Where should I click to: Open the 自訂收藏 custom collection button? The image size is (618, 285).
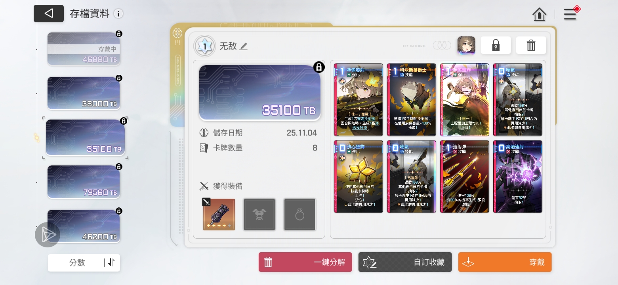coord(405,262)
